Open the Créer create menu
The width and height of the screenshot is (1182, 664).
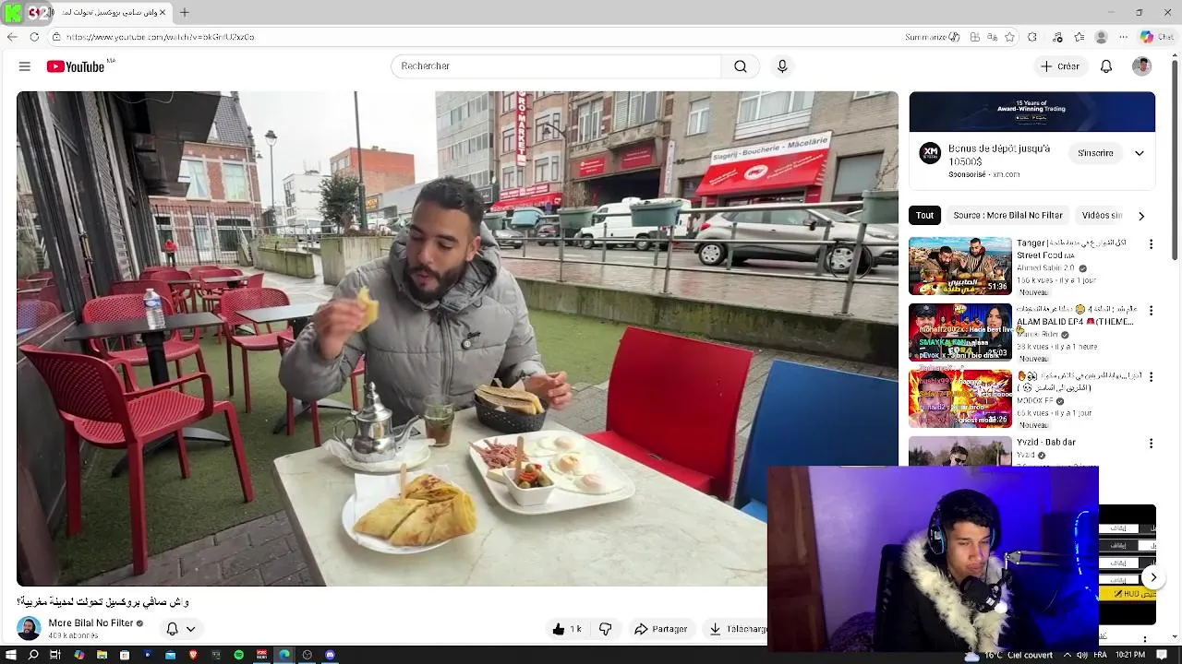pyautogui.click(x=1059, y=66)
